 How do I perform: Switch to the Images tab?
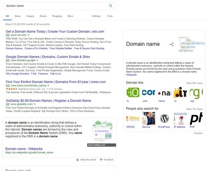[30, 16]
